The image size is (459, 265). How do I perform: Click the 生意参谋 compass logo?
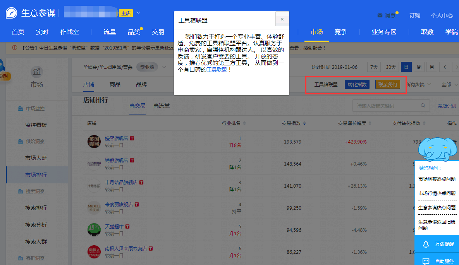pyautogui.click(x=11, y=13)
